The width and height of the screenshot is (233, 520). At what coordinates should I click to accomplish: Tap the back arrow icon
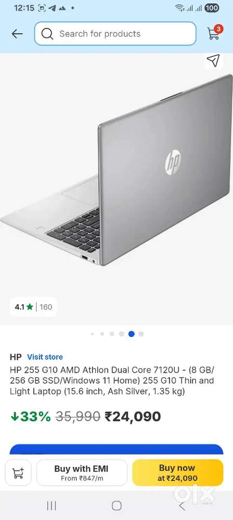[x=17, y=33]
